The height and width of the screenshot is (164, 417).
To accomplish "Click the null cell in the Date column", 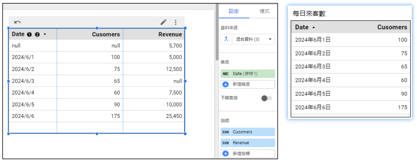I will coord(16,46).
